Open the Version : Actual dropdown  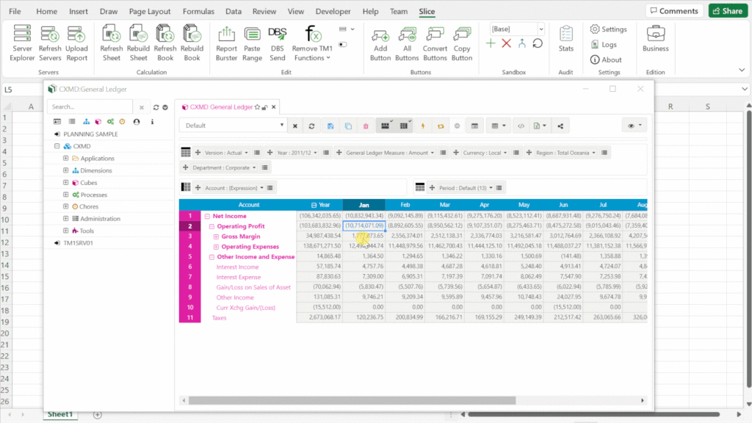point(227,153)
